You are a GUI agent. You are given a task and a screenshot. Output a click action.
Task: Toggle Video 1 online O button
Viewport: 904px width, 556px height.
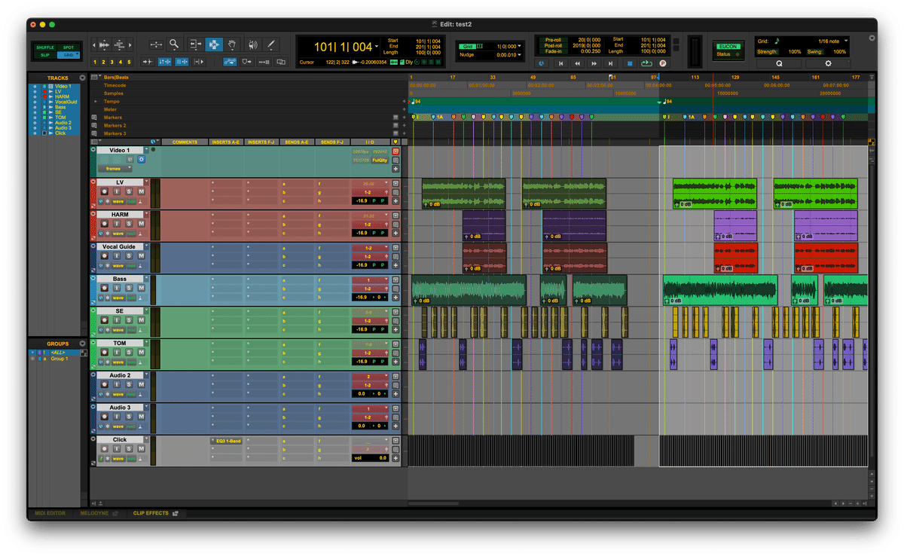tap(141, 160)
